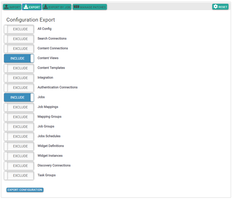
Task: Enable the Jobs Schedules toggle
Action: (x=19, y=136)
